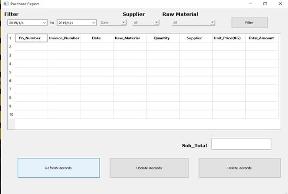Image resolution: width=288 pixels, height=194 pixels.
Task: Click the Quantity cell in row 5
Action: (163, 72)
